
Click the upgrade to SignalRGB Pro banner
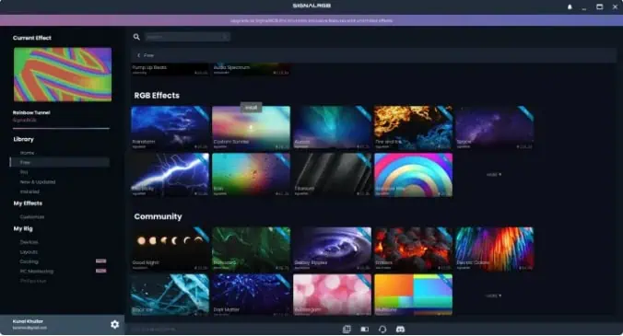click(x=311, y=20)
